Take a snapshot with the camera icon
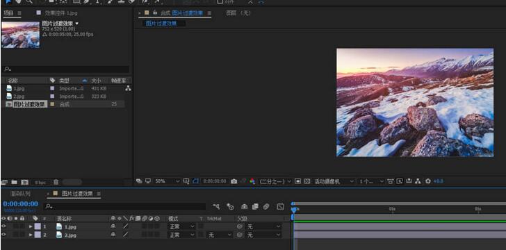 (234, 181)
